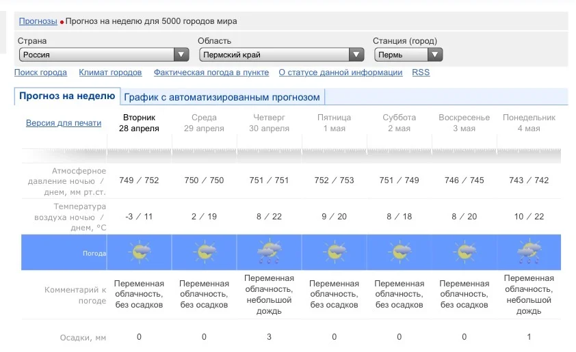
Task: Click Tuesday's partly cloudy weather icon
Action: click(140, 252)
